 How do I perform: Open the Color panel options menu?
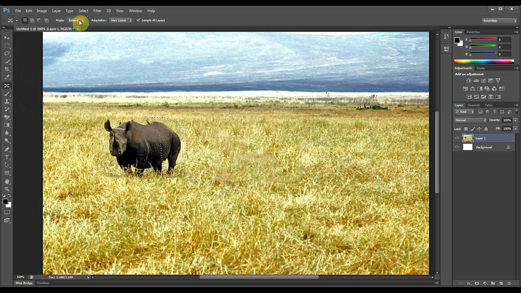516,32
